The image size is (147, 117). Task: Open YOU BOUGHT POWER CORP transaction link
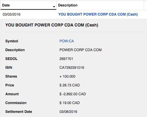coord(98,14)
